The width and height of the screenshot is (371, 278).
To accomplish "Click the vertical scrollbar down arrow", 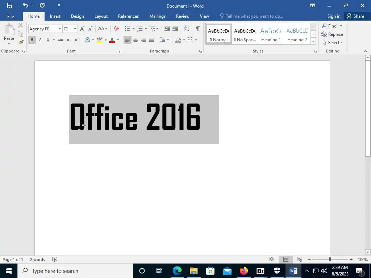I will click(x=368, y=252).
